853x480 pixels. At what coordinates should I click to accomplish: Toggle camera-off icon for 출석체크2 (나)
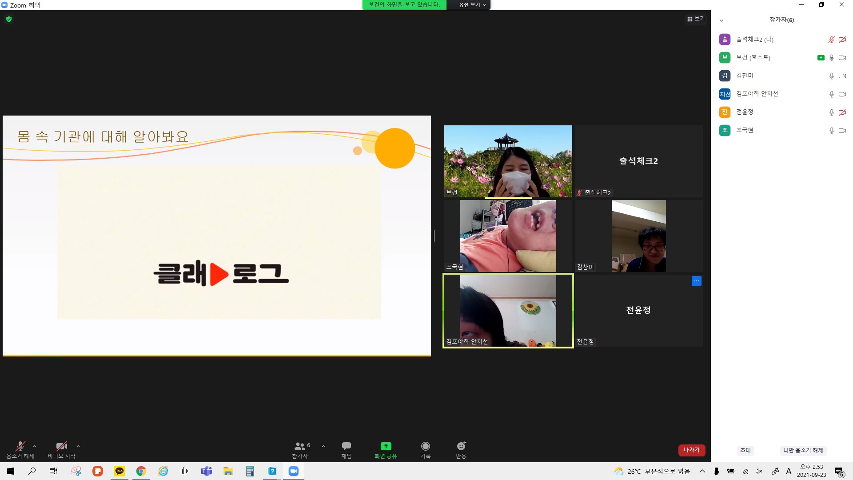pyautogui.click(x=842, y=40)
